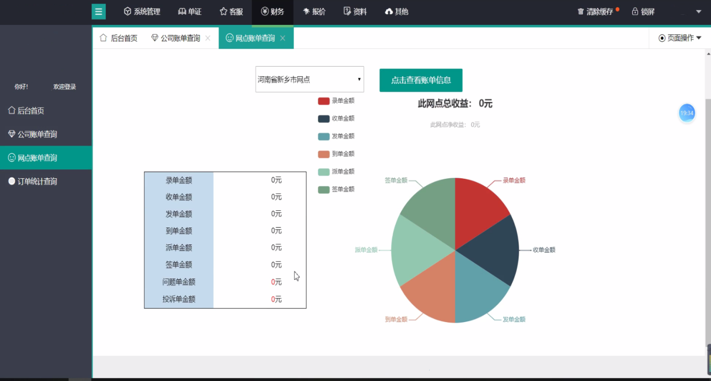
Task: Click the 发单金额 pie chart label
Action: [514, 320]
